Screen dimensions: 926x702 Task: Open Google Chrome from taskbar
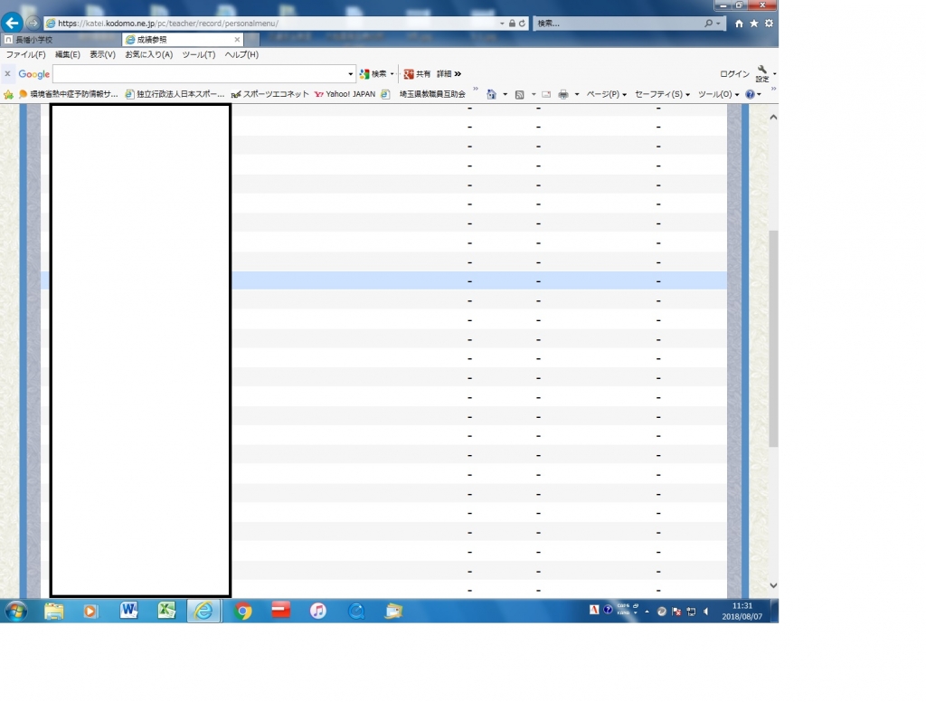(242, 611)
